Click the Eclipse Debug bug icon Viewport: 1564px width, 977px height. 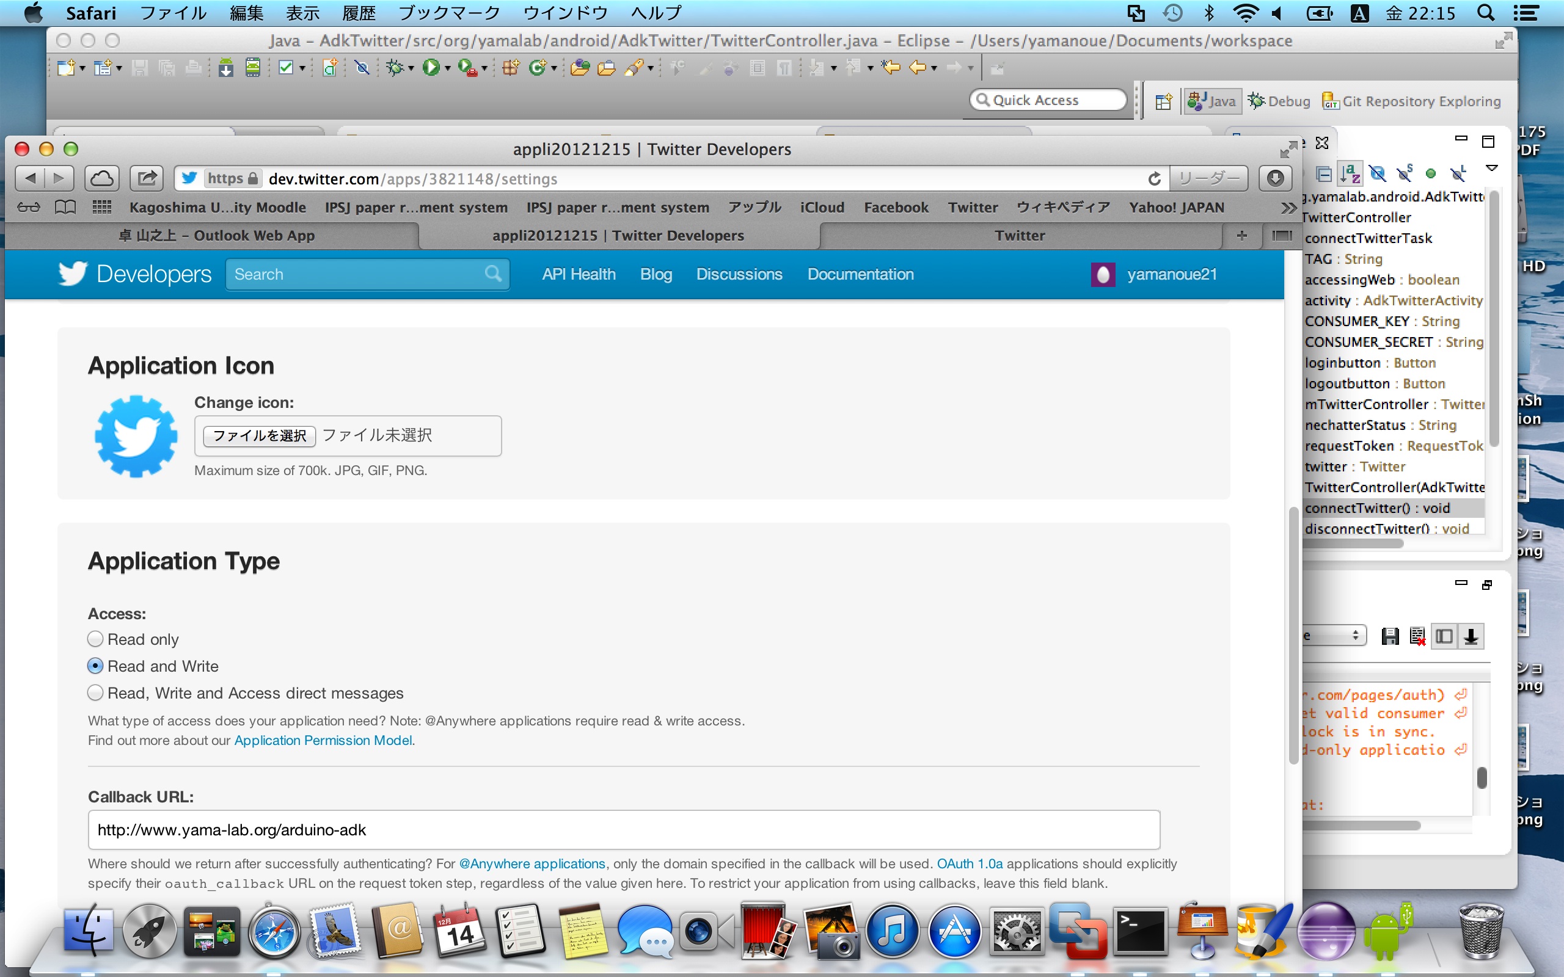click(394, 67)
